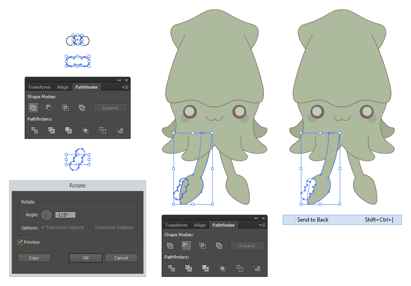This screenshot has height=286, width=411.
Task: Click Minus Back in the panel beneath the squid
Action: (257, 268)
